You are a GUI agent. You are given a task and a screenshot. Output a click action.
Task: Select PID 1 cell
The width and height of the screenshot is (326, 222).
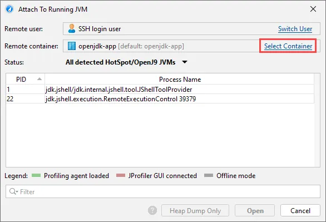[x=26, y=90]
